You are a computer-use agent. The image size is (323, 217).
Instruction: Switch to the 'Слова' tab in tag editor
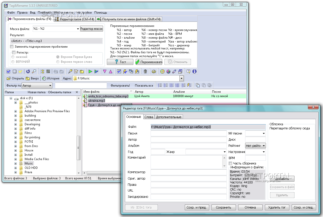pos(149,117)
